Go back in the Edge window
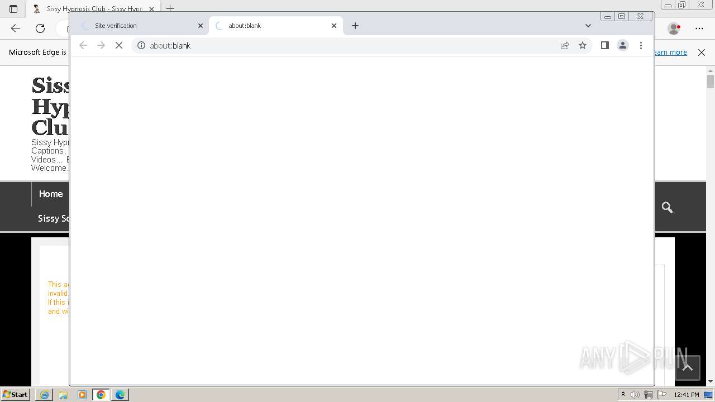The height and width of the screenshot is (402, 715). (16, 28)
